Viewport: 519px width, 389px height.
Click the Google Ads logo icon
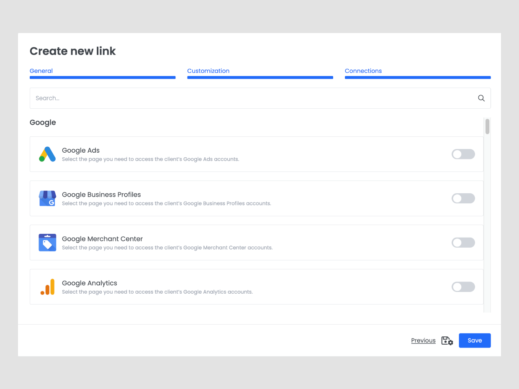click(47, 154)
